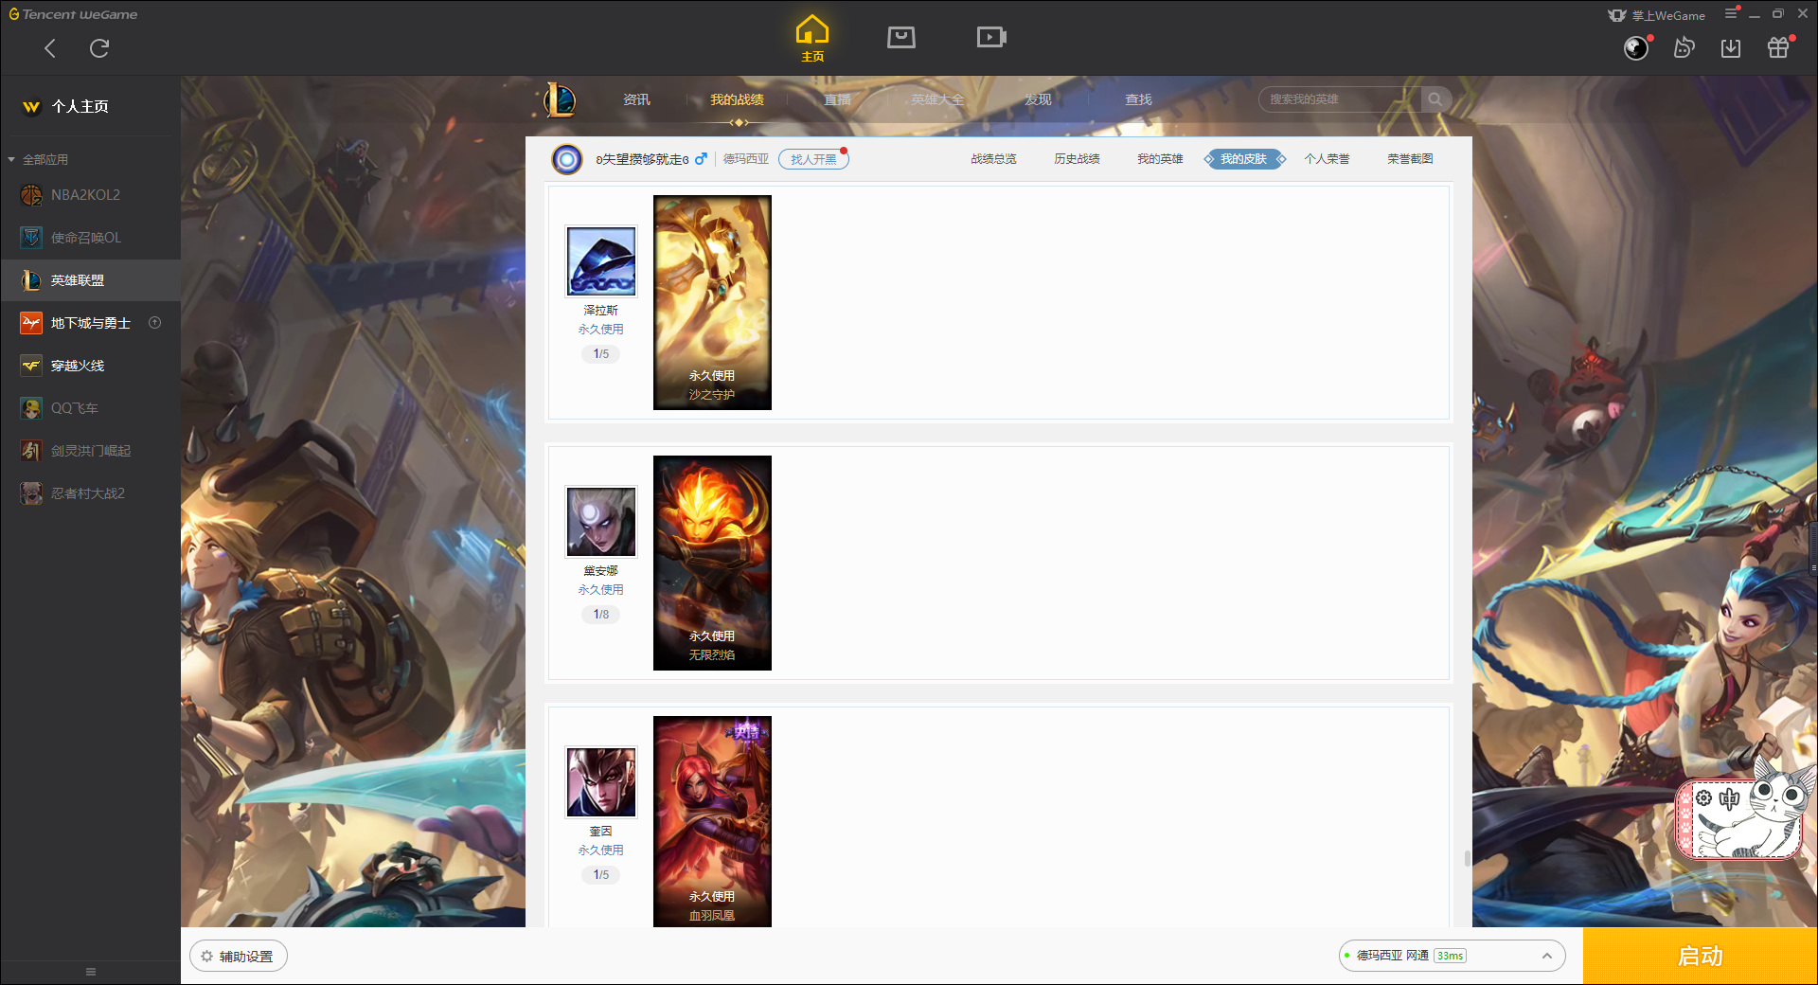Viewport: 1818px width, 985px height.
Task: Click the summoner name 失望攒够就走
Action: (x=642, y=159)
